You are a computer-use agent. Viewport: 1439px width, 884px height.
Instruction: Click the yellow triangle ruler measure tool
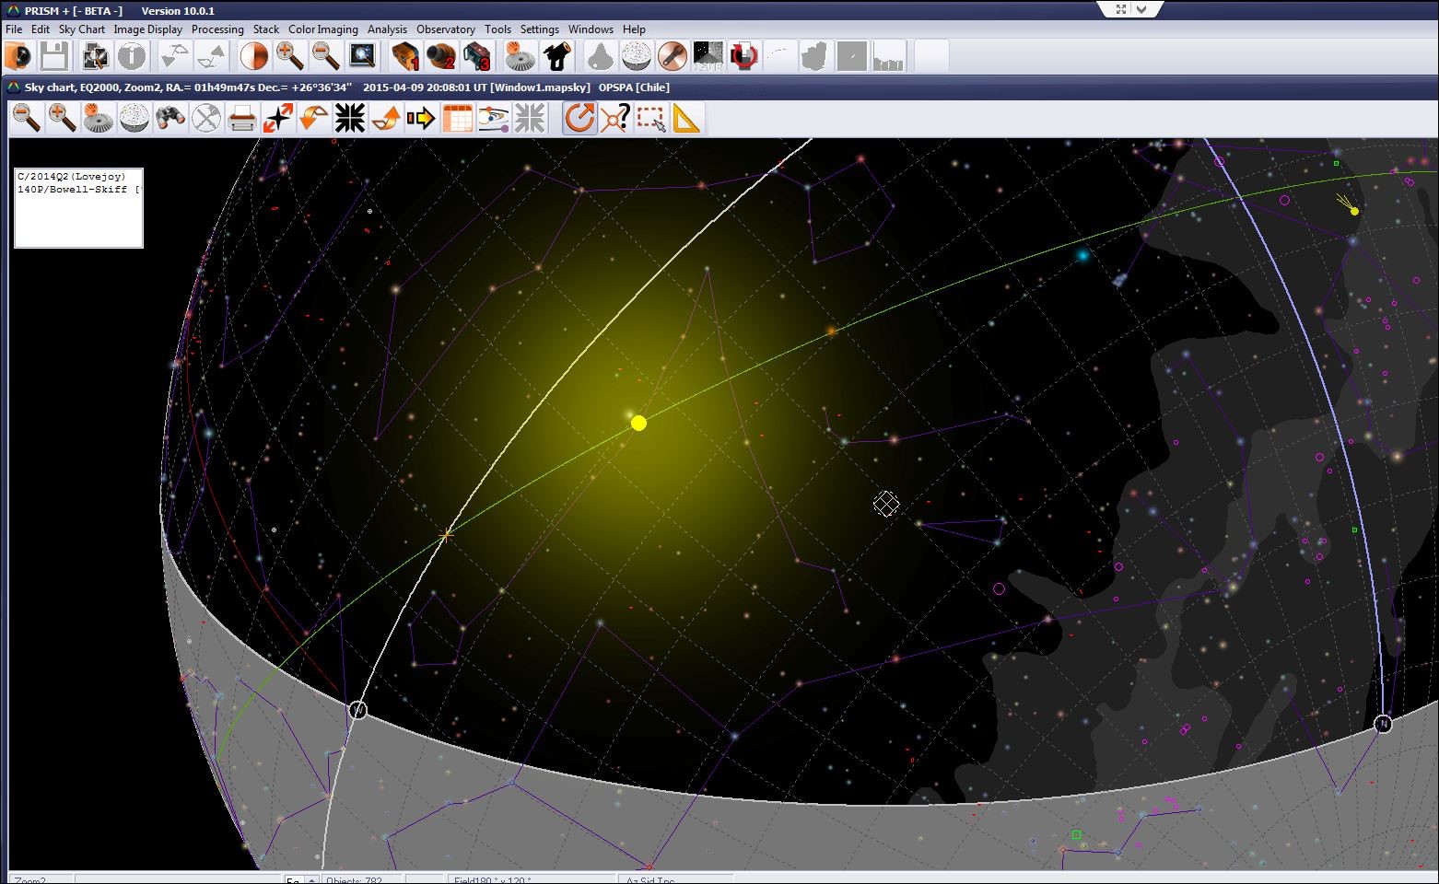(687, 118)
